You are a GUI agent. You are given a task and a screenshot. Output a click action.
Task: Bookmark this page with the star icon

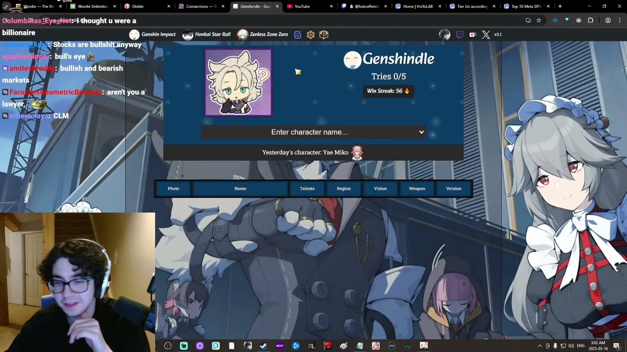[539, 21]
